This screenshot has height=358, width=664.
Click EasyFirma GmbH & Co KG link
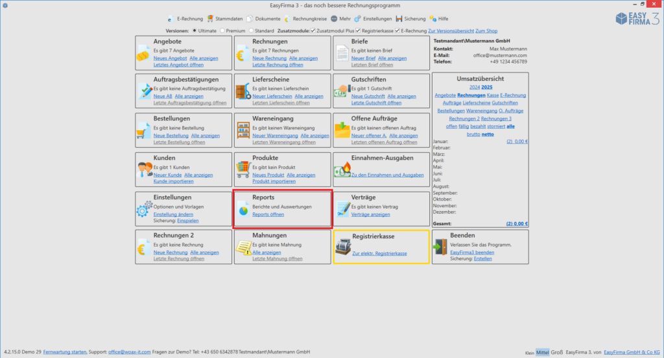tap(632, 352)
